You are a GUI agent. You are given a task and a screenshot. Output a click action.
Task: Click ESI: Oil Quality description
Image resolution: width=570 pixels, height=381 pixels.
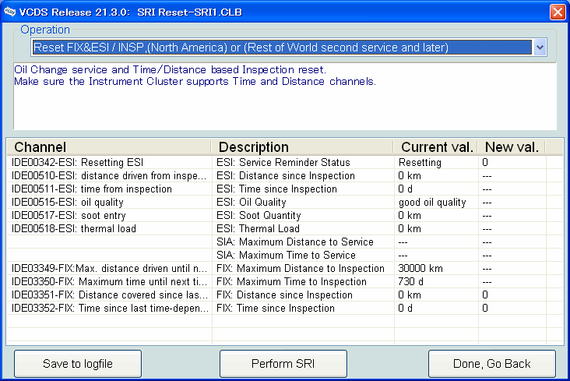252,203
